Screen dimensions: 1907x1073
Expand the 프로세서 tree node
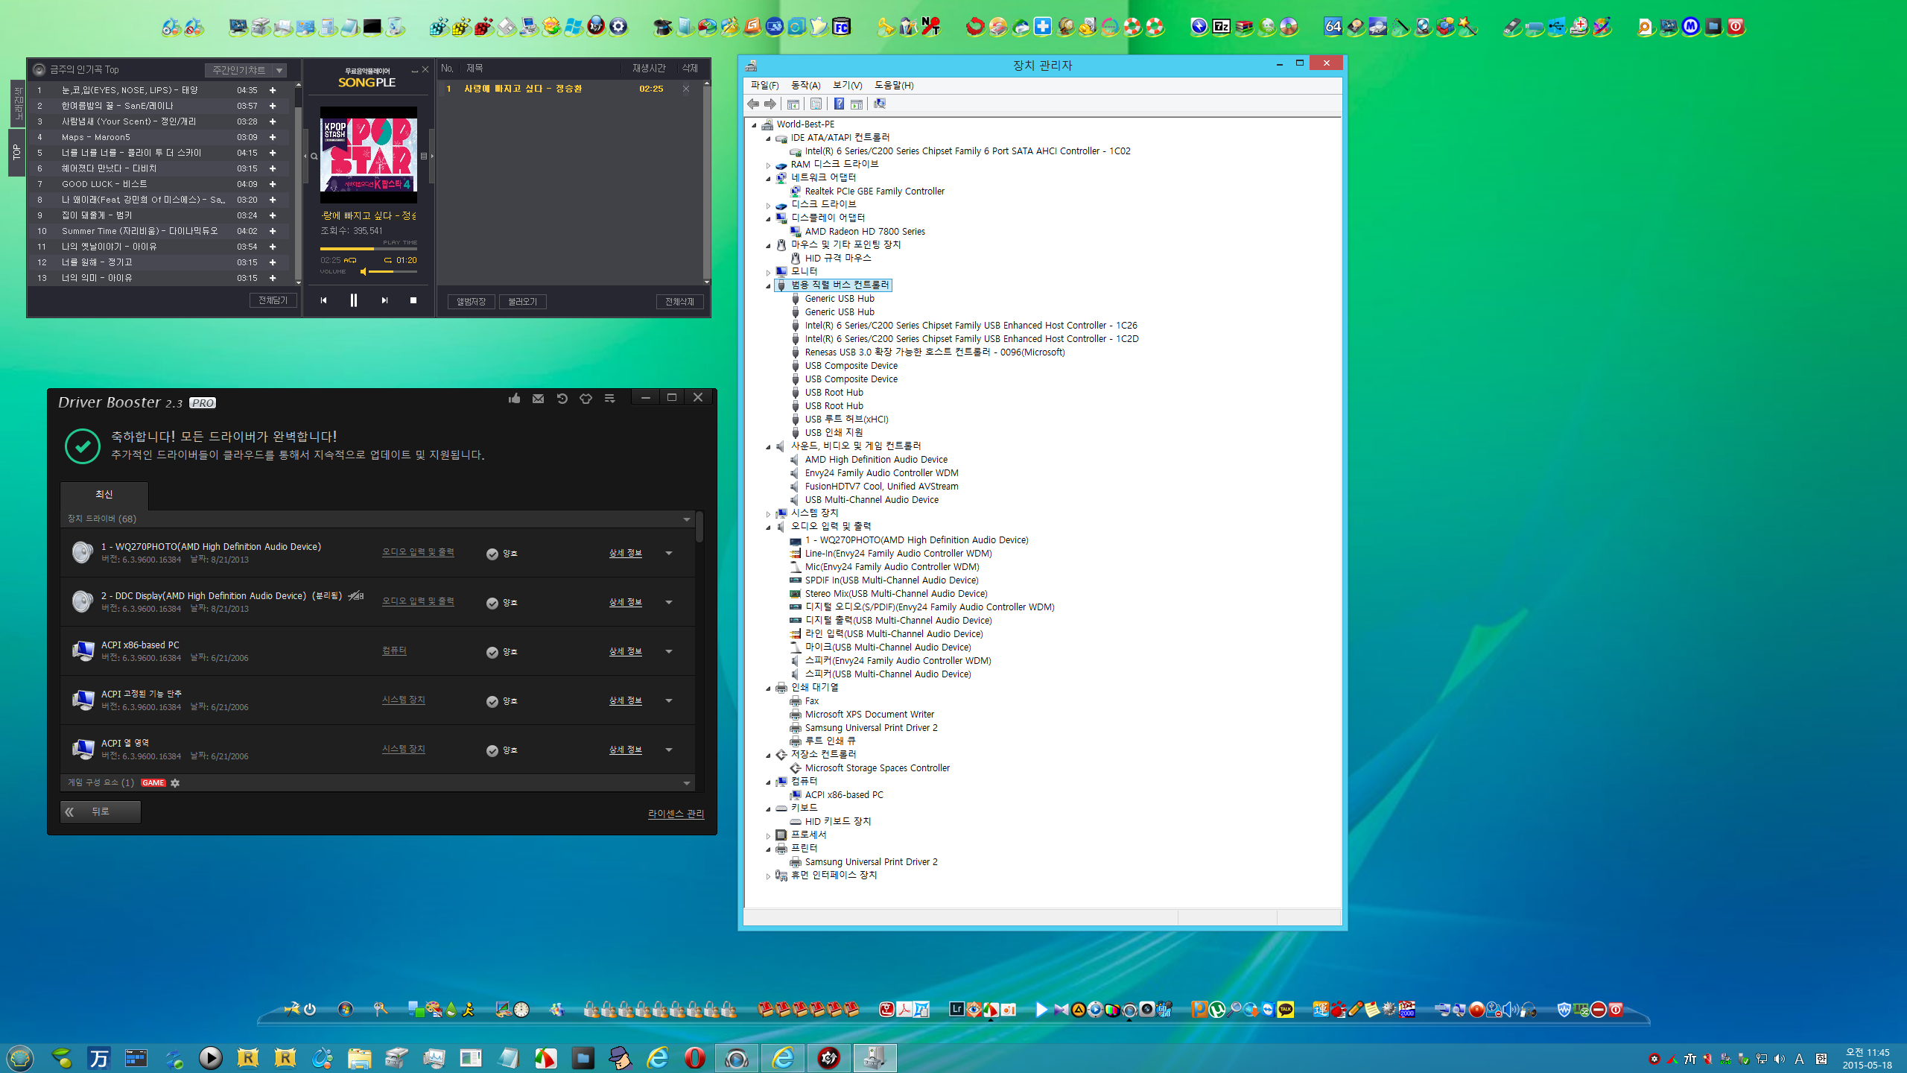click(x=768, y=836)
